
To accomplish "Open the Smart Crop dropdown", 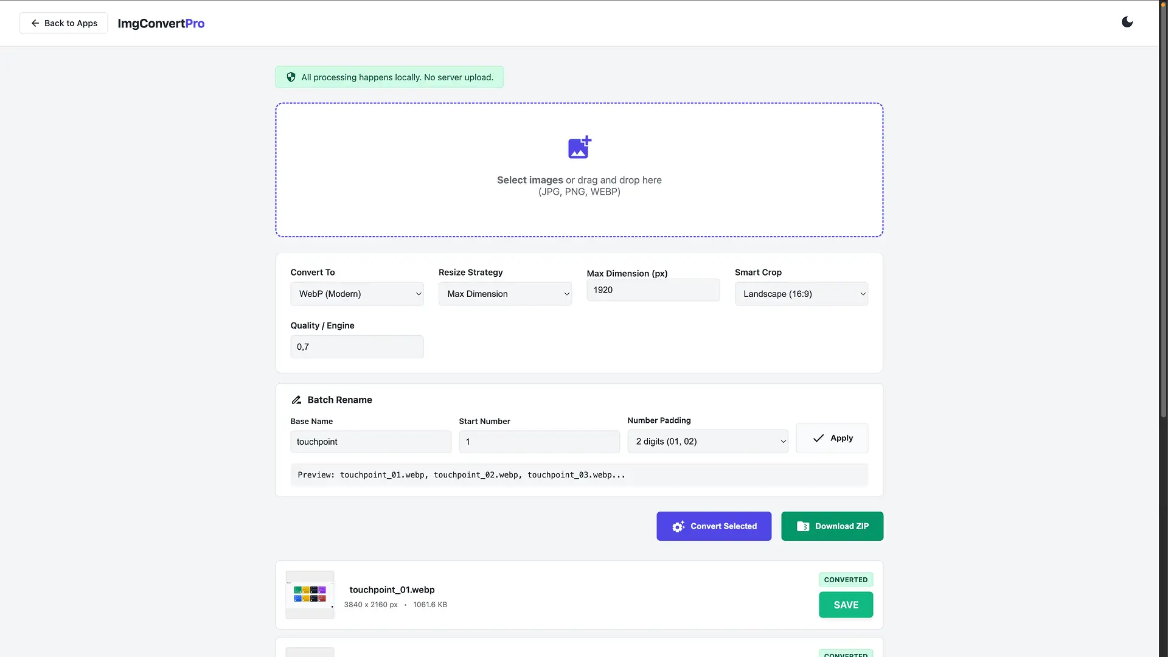I will 801,294.
